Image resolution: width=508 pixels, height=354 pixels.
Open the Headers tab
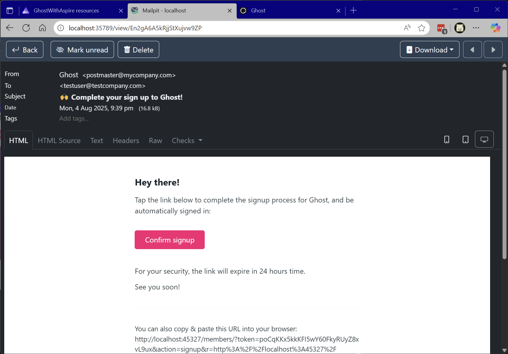pos(126,141)
